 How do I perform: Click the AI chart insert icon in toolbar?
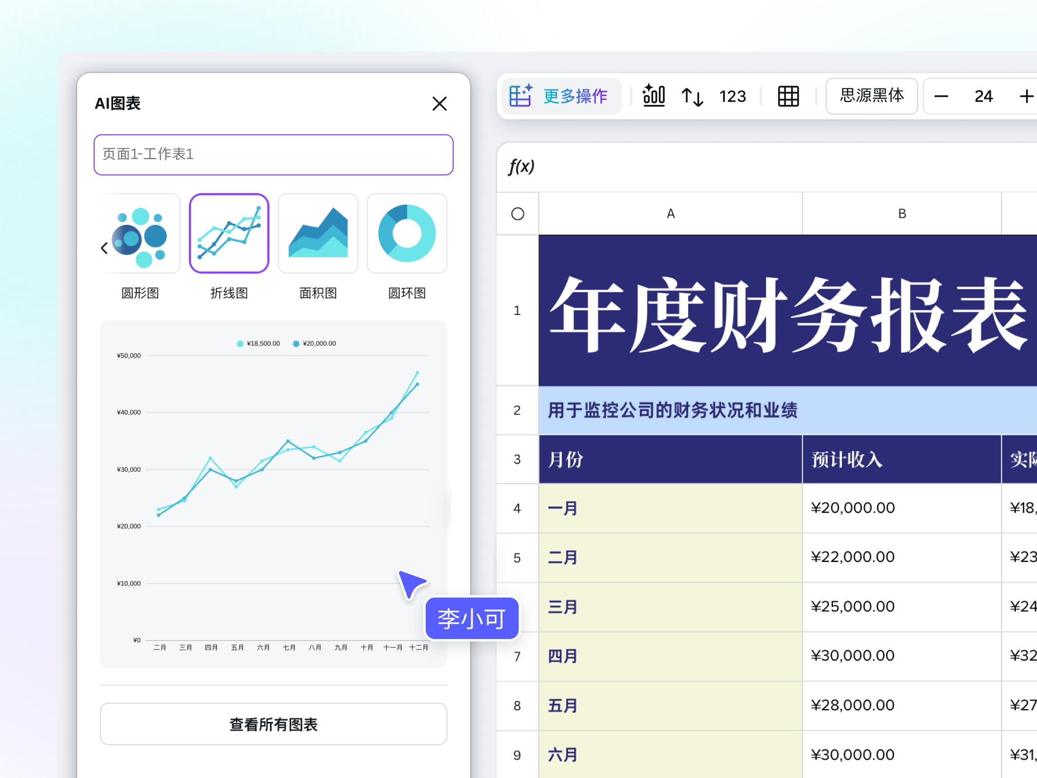point(654,96)
